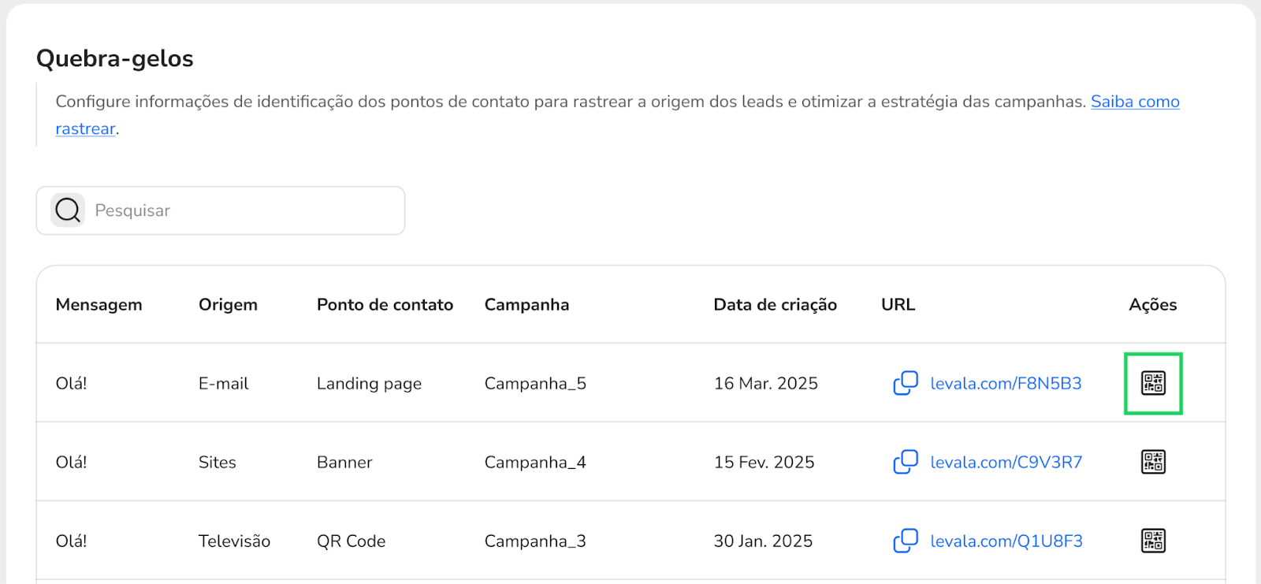Copy the levala.com/F8N5B3 URL icon
Image resolution: width=1261 pixels, height=584 pixels.
point(906,383)
